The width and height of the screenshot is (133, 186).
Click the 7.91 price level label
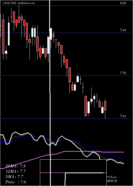(x=123, y=30)
